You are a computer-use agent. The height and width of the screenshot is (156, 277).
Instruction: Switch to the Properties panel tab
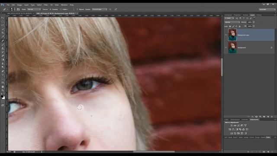[x=237, y=15]
